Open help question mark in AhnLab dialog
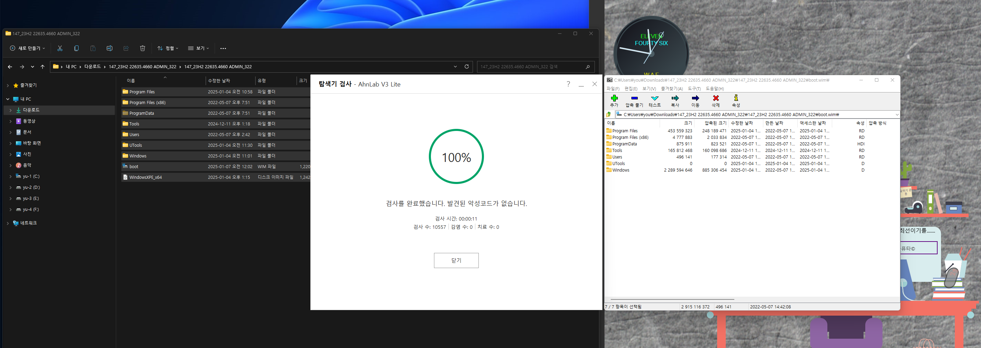This screenshot has width=981, height=348. [x=568, y=84]
